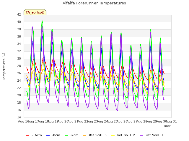Click the TA_soilco2 annotation label
Screen dimensions: 189x141
[x=35, y=12]
